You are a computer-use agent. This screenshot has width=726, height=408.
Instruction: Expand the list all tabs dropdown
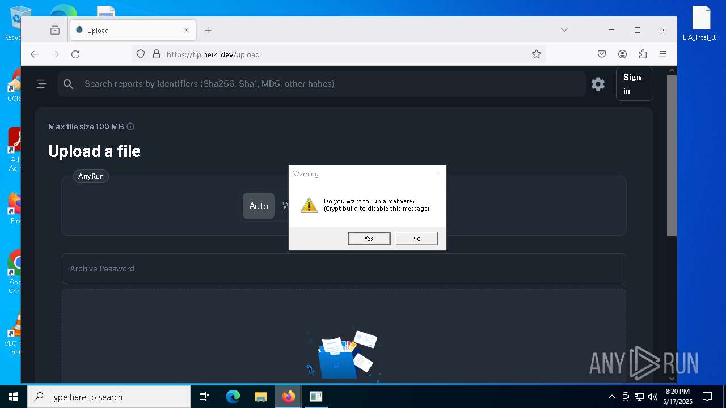pyautogui.click(x=564, y=30)
